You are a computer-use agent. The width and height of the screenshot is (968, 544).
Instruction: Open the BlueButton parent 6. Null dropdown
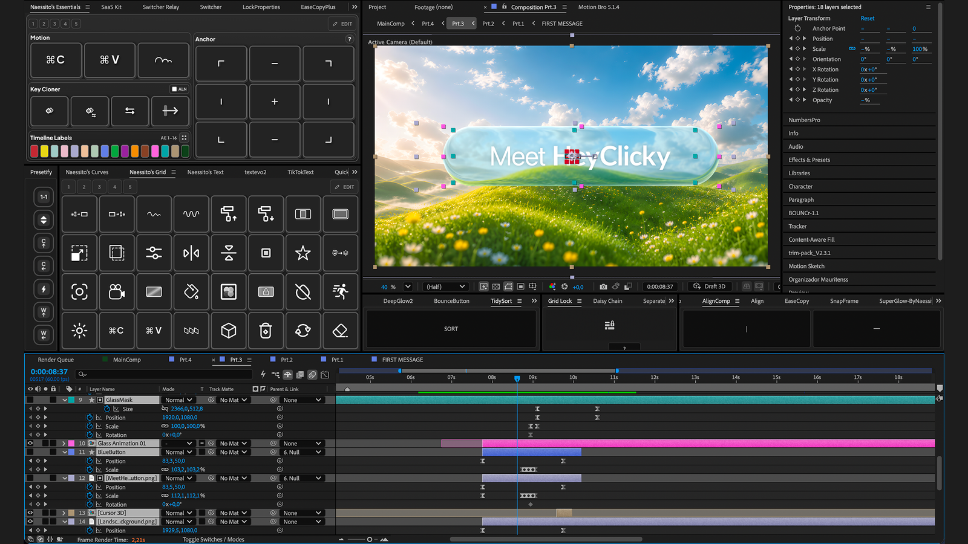tap(301, 452)
